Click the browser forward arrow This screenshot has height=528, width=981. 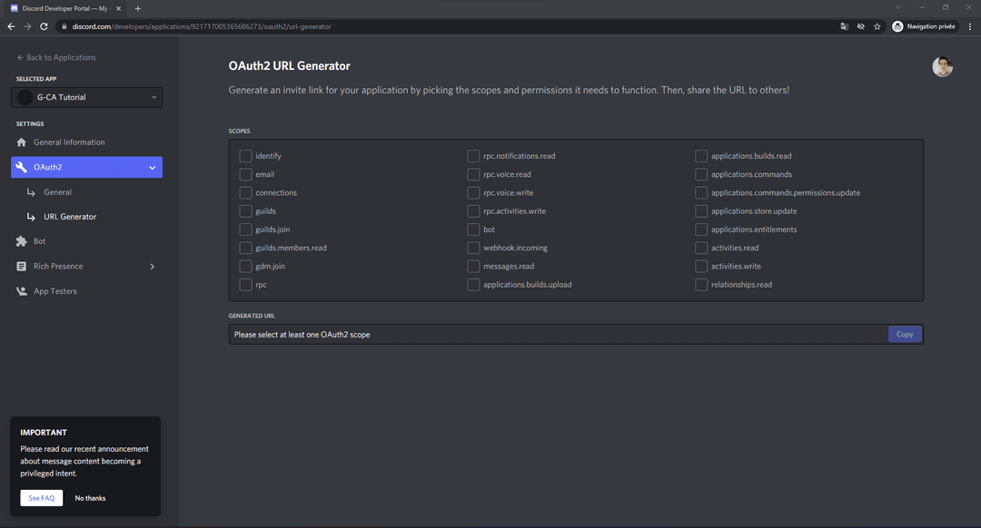point(27,26)
